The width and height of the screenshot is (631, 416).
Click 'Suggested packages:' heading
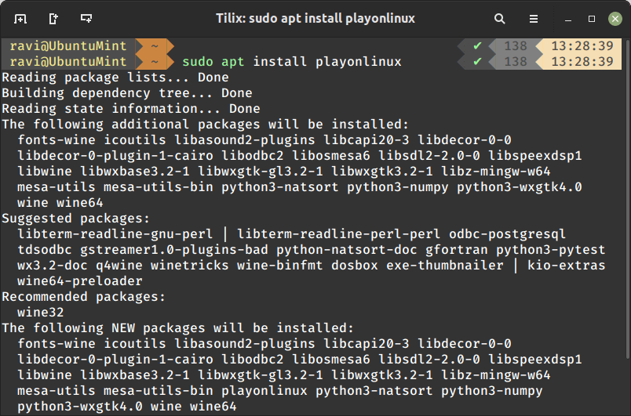75,218
